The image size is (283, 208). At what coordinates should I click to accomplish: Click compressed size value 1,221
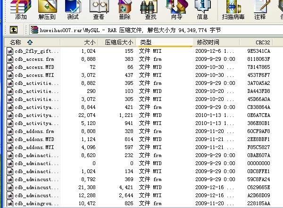[126, 115]
